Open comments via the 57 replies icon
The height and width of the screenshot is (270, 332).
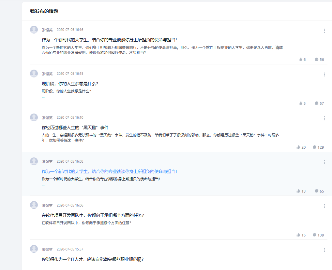coord(316,103)
